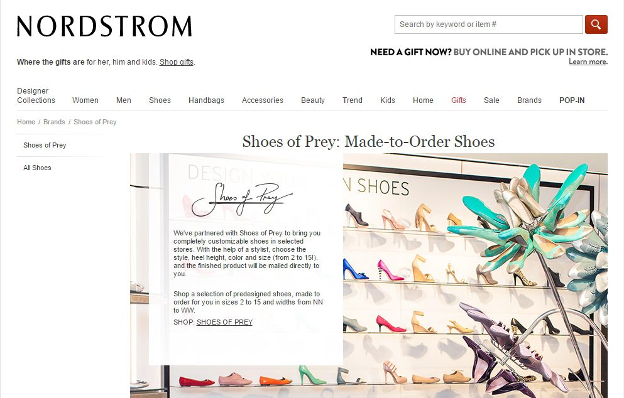The width and height of the screenshot is (624, 398).
Task: Select the red Gifts menu item
Action: pyautogui.click(x=459, y=100)
